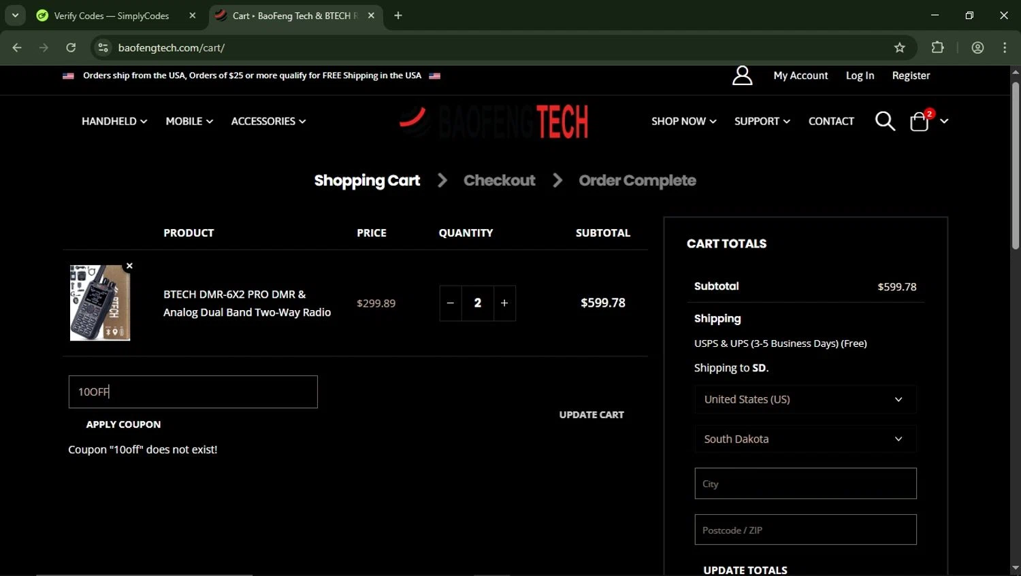Viewport: 1021px width, 576px height.
Task: Open BTECH DMR-6X2 PRO product title link
Action: click(247, 303)
